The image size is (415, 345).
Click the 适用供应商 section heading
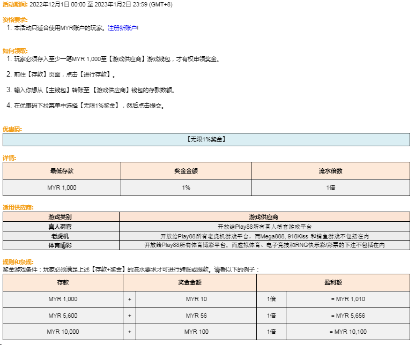pyautogui.click(x=18, y=207)
